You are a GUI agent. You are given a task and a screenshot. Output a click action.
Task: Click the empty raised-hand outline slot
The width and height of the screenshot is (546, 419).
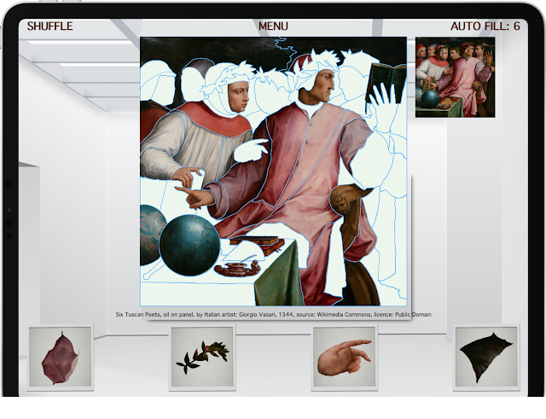coord(382,108)
